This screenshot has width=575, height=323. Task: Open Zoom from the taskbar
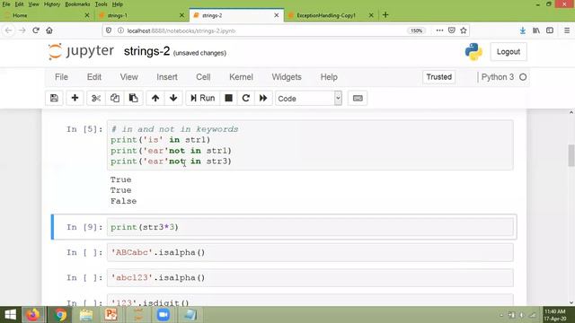click(164, 315)
